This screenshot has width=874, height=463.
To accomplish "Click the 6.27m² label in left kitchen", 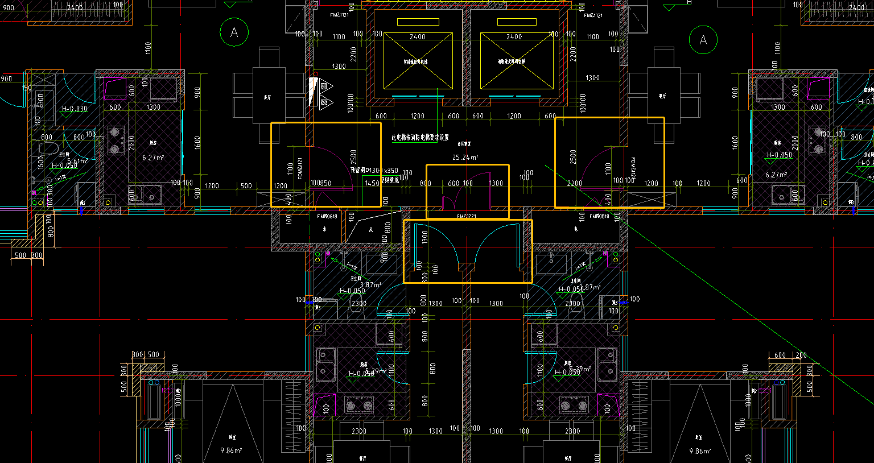I will (153, 158).
